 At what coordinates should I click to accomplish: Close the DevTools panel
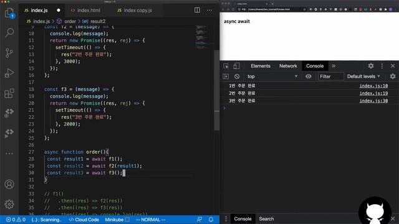click(x=393, y=66)
